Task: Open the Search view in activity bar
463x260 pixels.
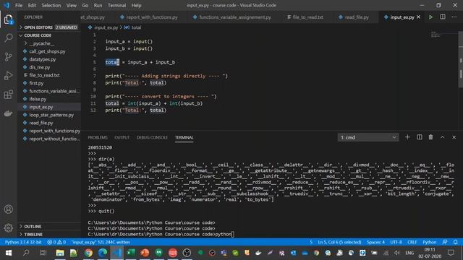Action: 8,38
